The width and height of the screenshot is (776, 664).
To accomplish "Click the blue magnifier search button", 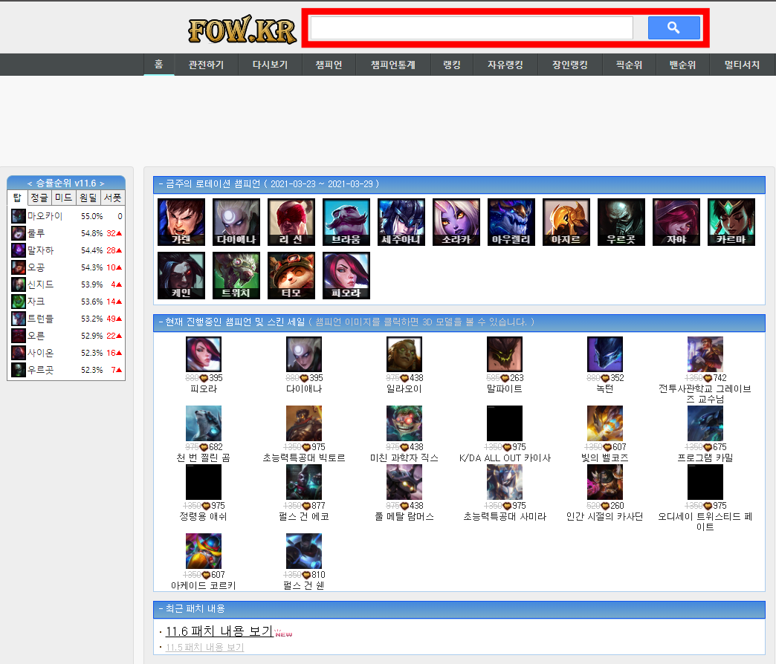I will point(673,27).
